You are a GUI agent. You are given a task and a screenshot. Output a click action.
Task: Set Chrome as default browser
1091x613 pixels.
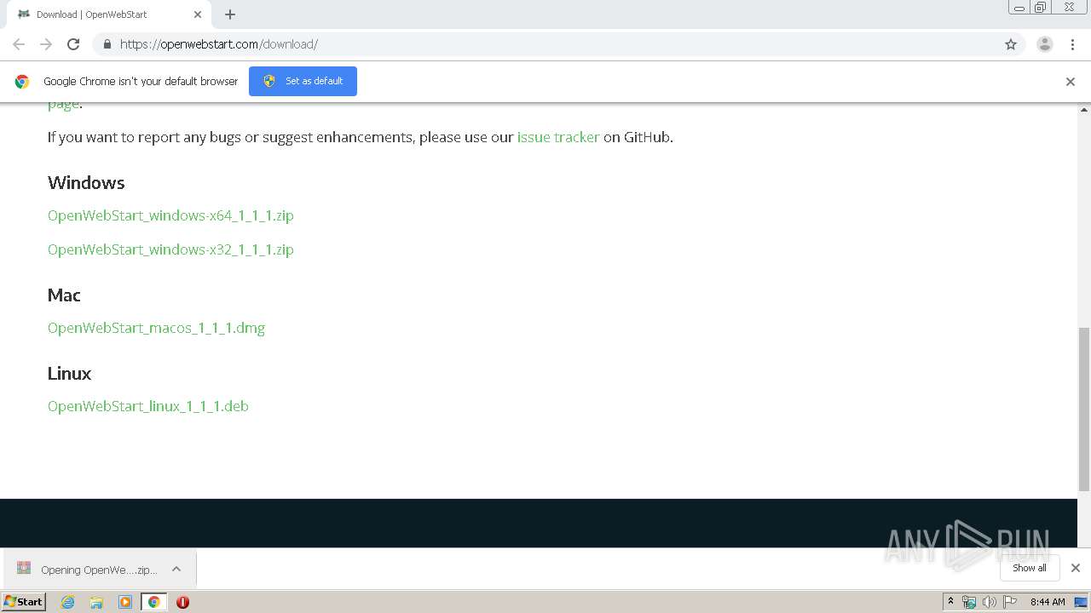click(x=303, y=81)
